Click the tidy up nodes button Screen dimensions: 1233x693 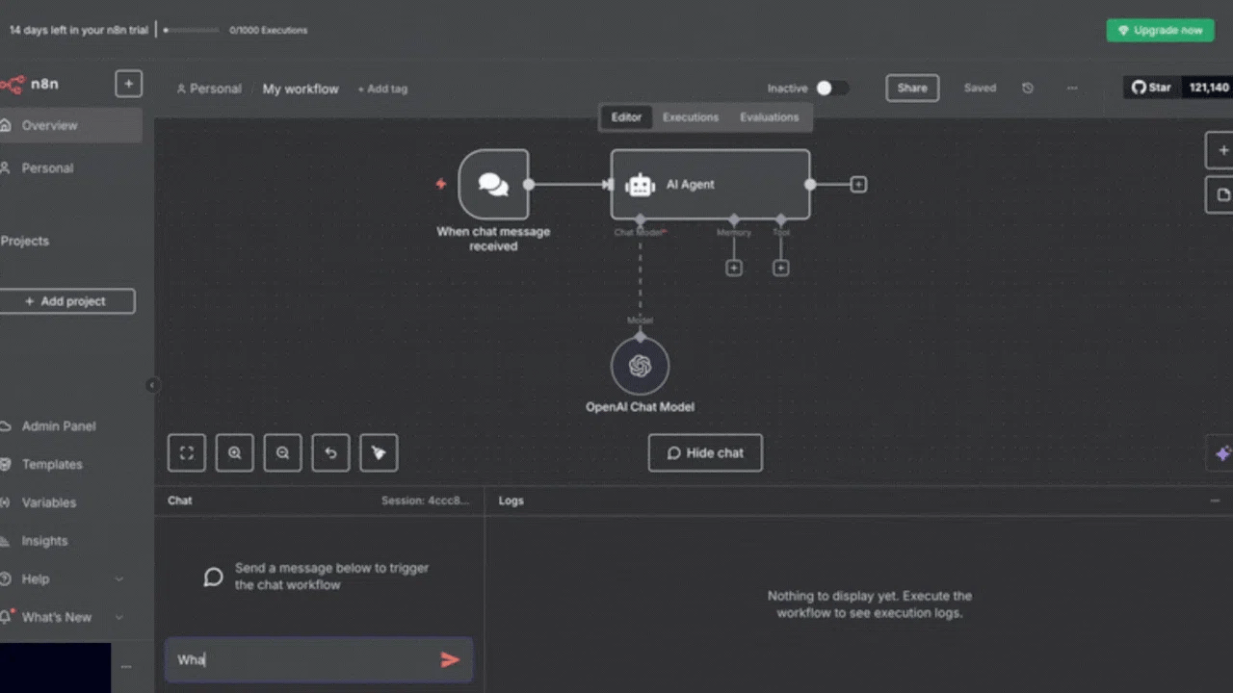click(x=379, y=453)
